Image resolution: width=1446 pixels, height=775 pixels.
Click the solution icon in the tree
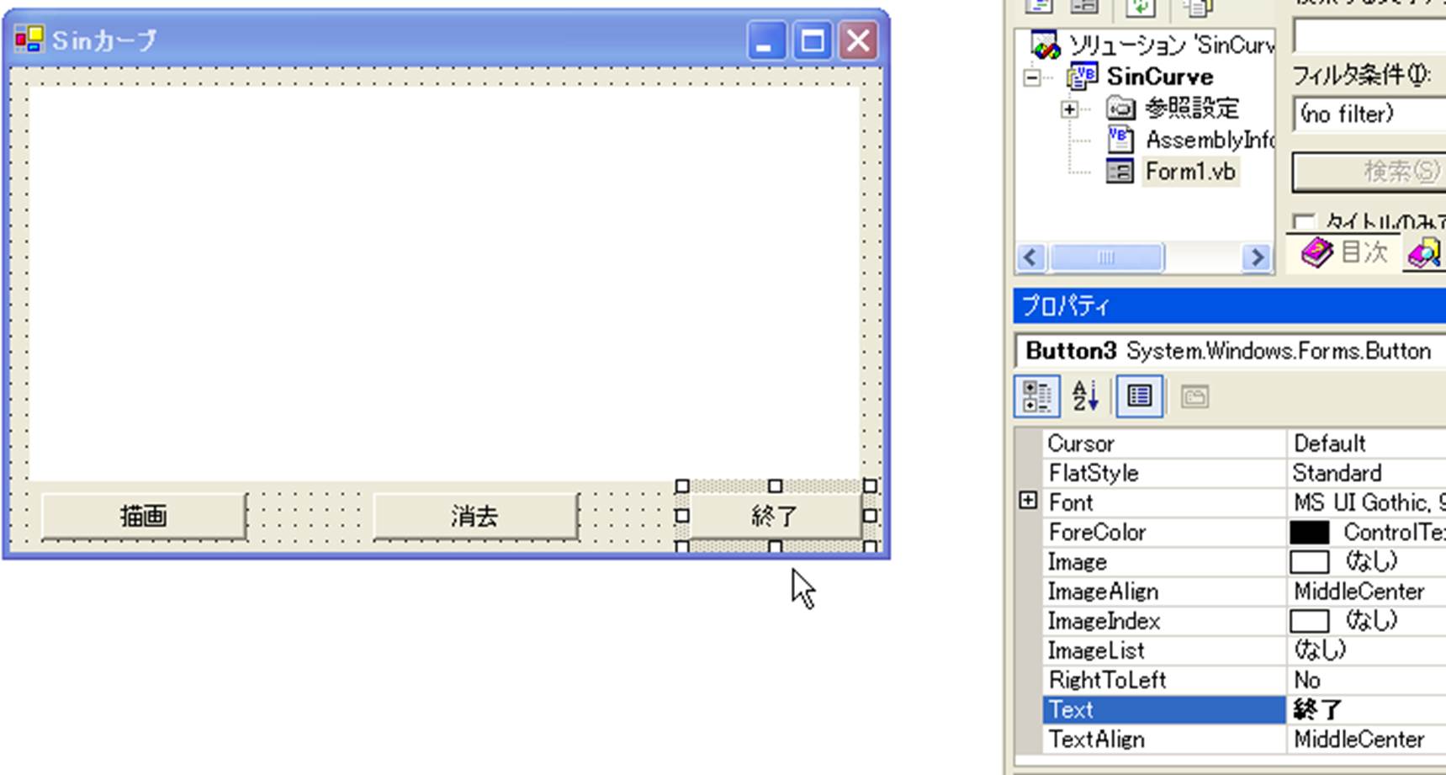click(1045, 45)
